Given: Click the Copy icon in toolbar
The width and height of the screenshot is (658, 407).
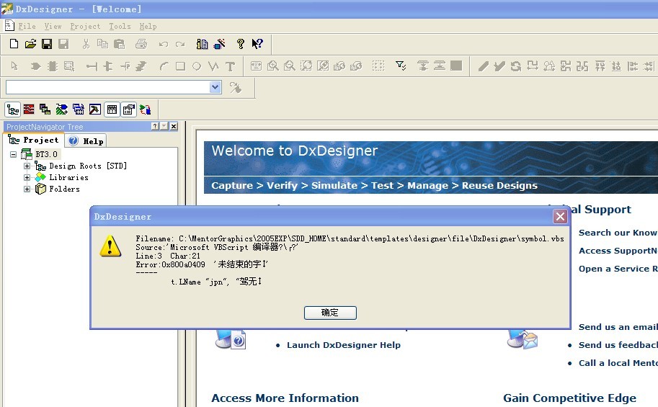Looking at the screenshot, I should pyautogui.click(x=102, y=44).
